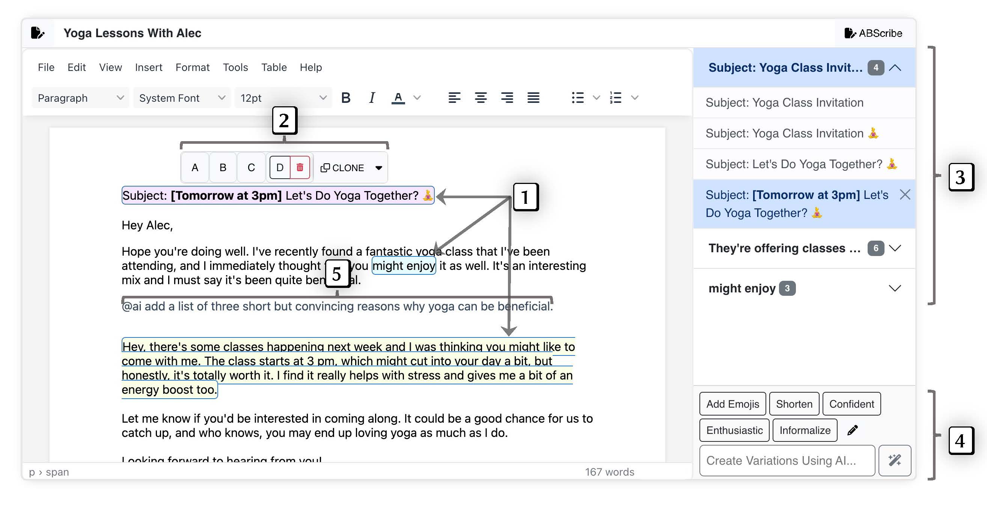Image resolution: width=987 pixels, height=506 pixels.
Task: Click the Shorten button
Action: tap(794, 404)
